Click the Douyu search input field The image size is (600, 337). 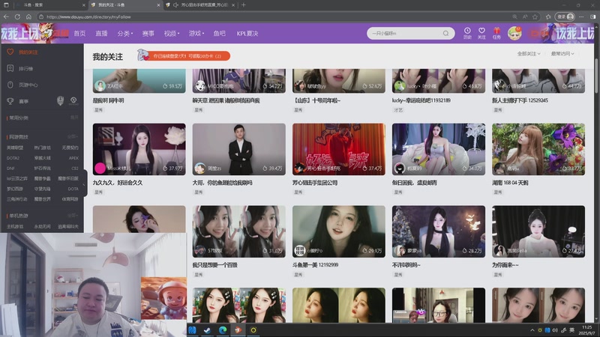click(x=406, y=33)
